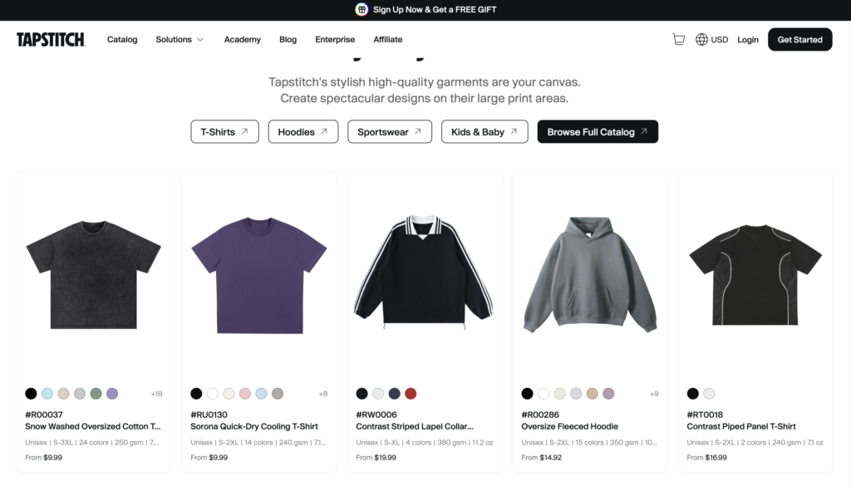Show +18 more colors for Snow Washed tee
The width and height of the screenshot is (851, 491).
click(156, 394)
